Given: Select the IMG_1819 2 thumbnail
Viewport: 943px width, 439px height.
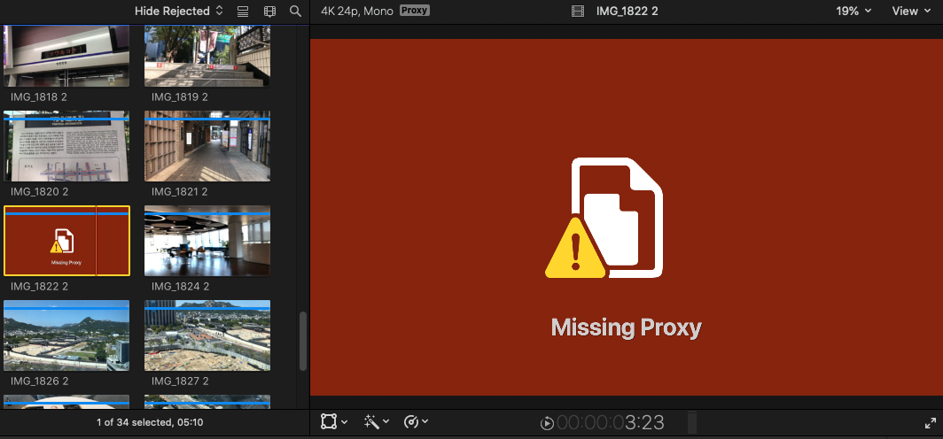Looking at the screenshot, I should point(207,56).
